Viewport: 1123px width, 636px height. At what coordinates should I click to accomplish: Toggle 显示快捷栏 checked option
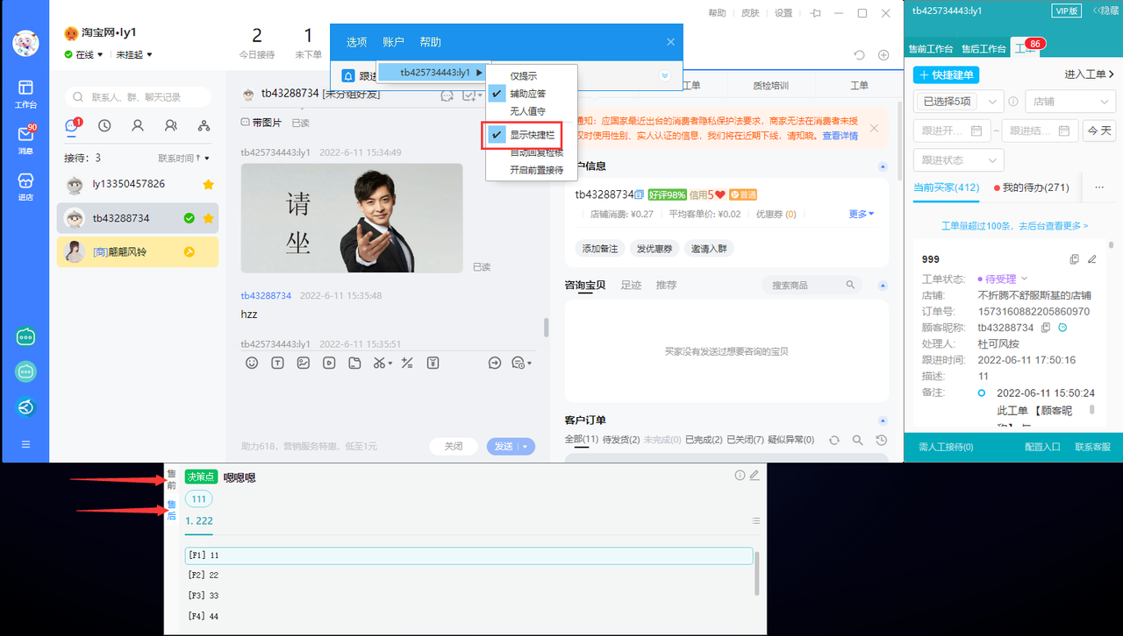click(x=532, y=135)
